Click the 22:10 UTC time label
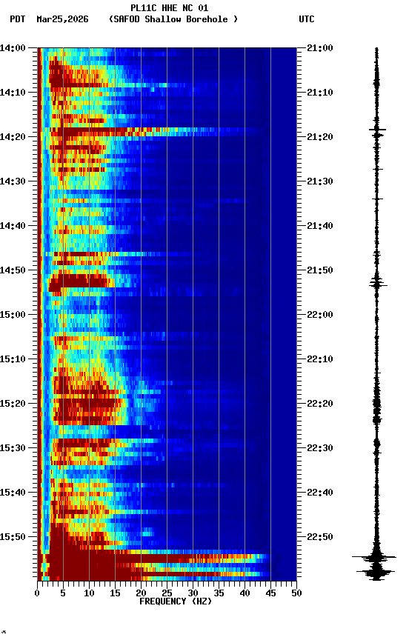The image size is (409, 640). click(x=320, y=359)
